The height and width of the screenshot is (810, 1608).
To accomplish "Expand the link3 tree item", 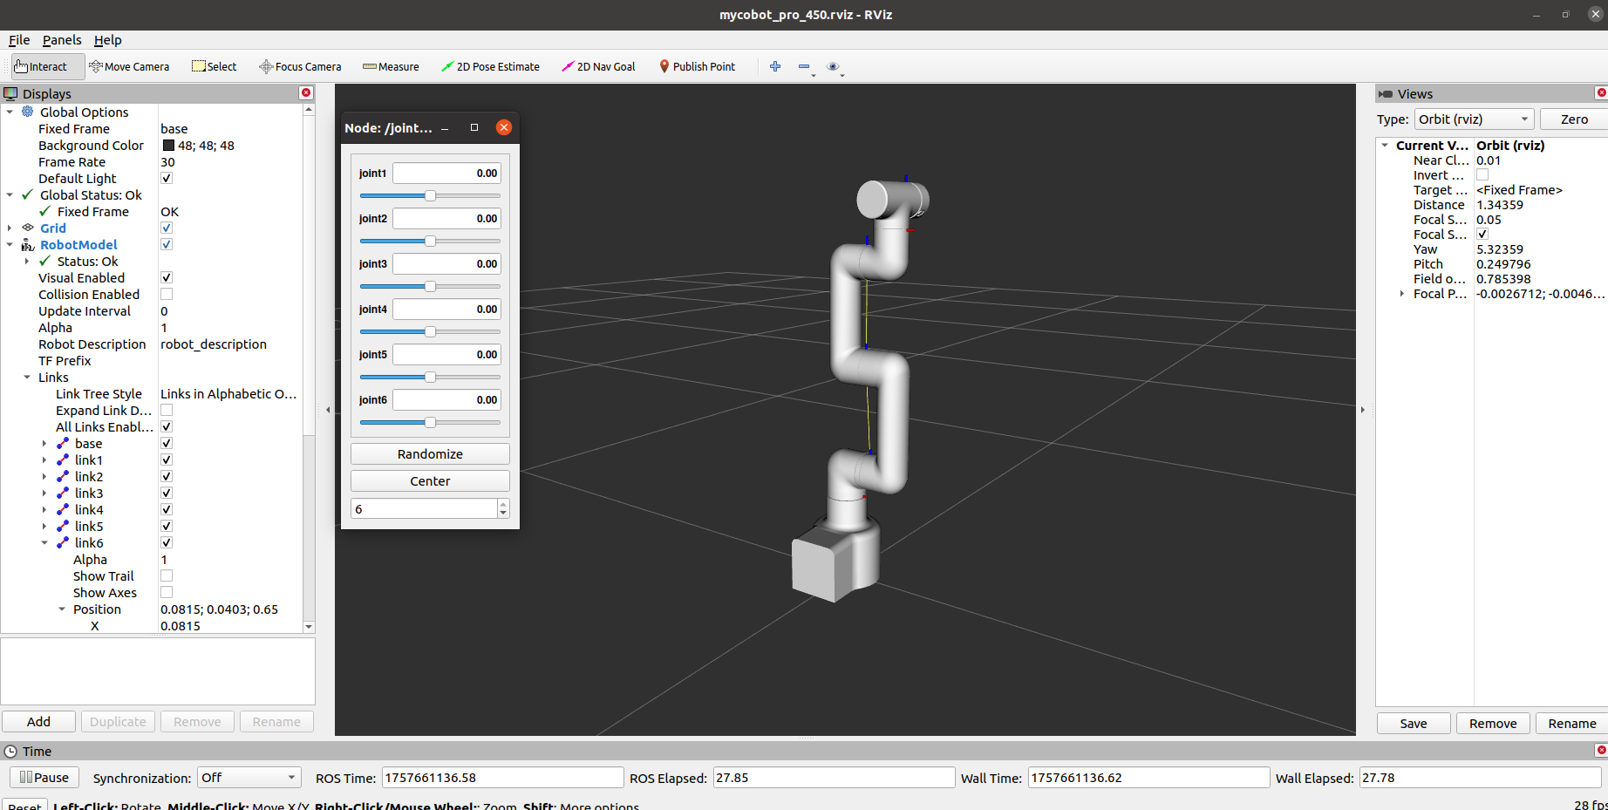I will tap(44, 493).
